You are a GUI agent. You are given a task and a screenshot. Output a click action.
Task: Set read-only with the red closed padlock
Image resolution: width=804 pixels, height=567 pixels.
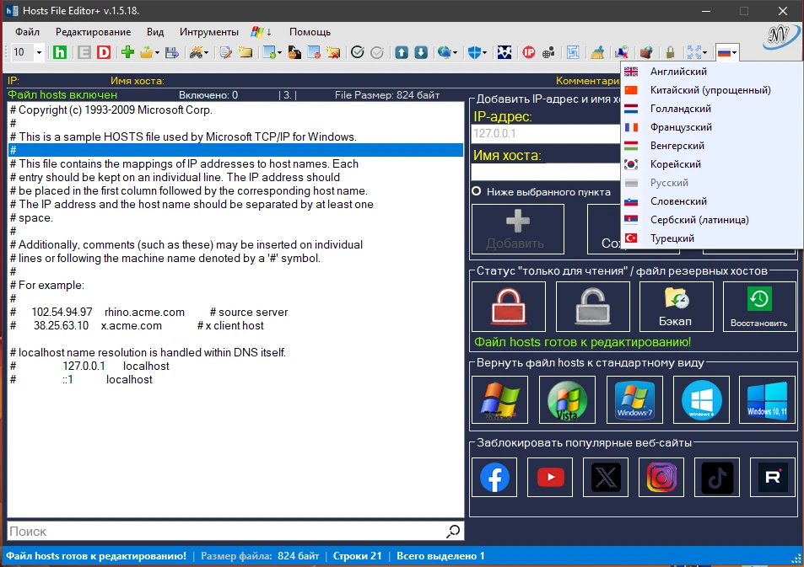509,307
